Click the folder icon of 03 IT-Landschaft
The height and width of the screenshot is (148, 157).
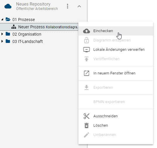(8, 41)
